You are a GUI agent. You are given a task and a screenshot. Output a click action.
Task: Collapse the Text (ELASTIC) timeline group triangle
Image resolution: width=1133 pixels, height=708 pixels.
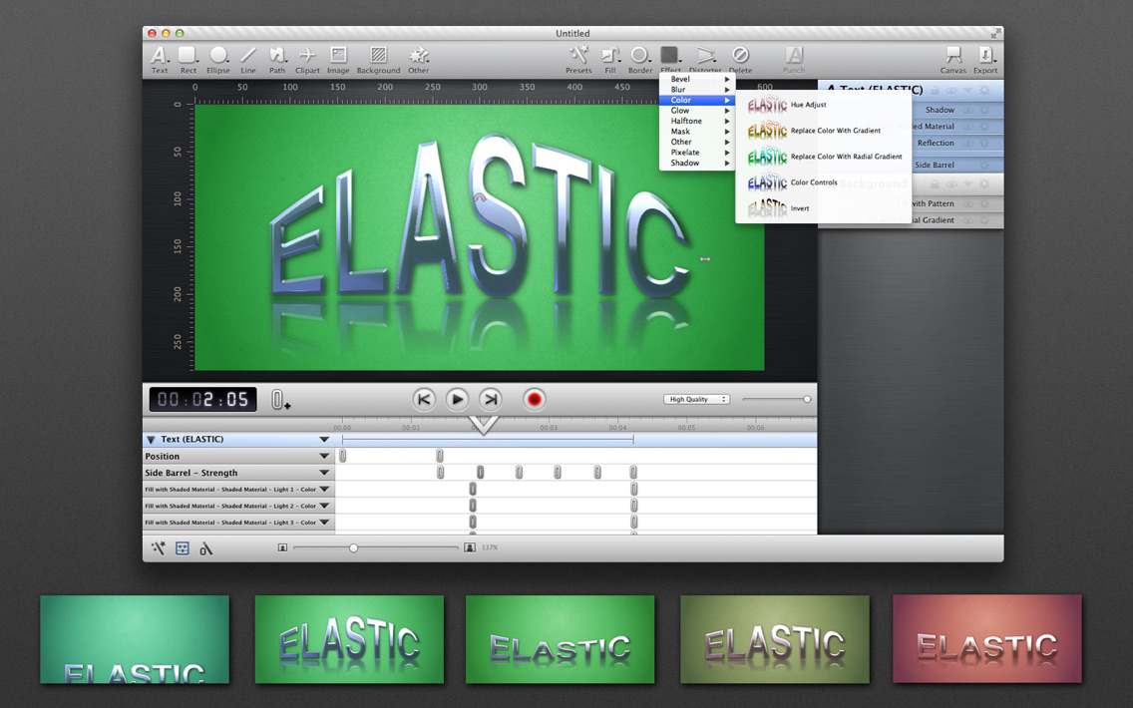click(151, 439)
